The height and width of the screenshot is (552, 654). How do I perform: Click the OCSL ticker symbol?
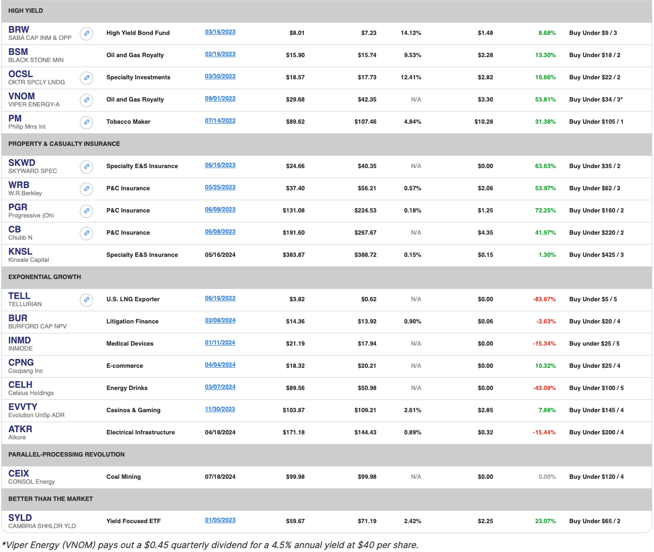[21, 74]
